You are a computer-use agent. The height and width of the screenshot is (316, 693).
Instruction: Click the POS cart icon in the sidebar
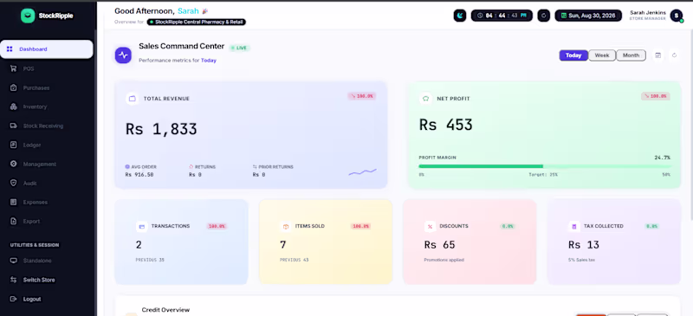point(14,68)
